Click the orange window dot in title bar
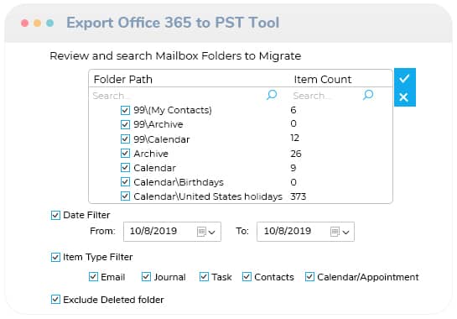457x319 pixels. point(37,23)
